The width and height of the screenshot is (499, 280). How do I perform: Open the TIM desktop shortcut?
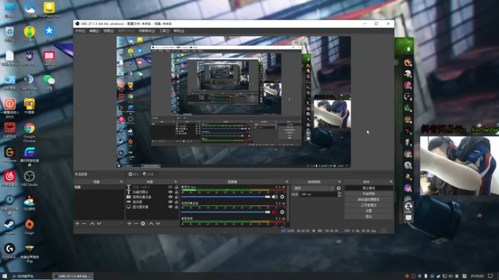click(49, 34)
